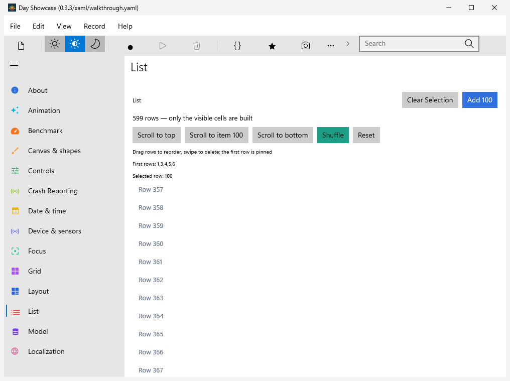Switch to dark theme moon icon
Viewport: 510px width, 381px height.
[x=95, y=44]
